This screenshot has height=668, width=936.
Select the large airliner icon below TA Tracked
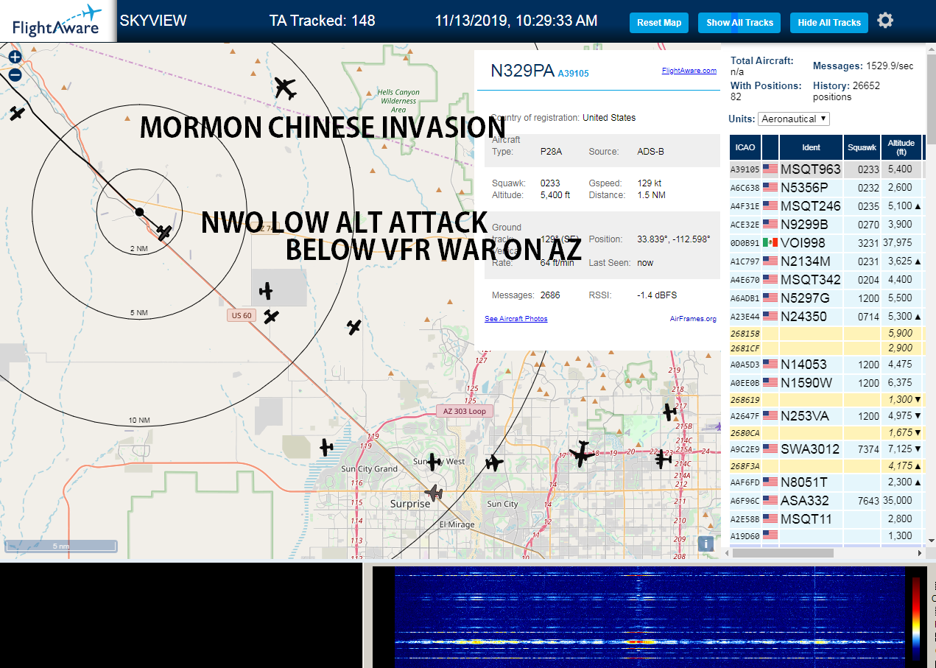[x=285, y=88]
